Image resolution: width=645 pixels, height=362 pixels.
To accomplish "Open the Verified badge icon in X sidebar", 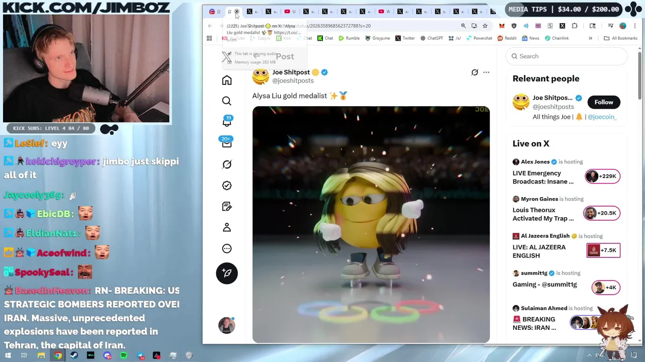I will click(x=227, y=186).
